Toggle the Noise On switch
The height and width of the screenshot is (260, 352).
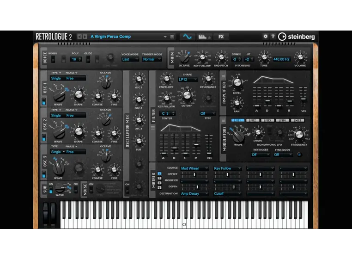[x=91, y=190]
